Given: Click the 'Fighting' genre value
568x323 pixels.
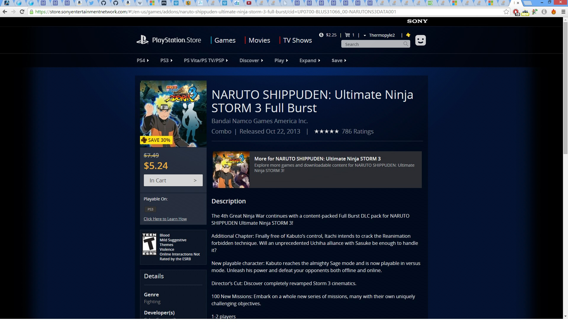Looking at the screenshot, I should click(x=152, y=302).
